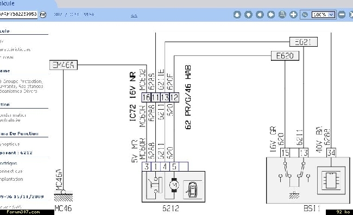Click the print document icon
The width and height of the screenshot is (353, 215).
click(x=282, y=15)
